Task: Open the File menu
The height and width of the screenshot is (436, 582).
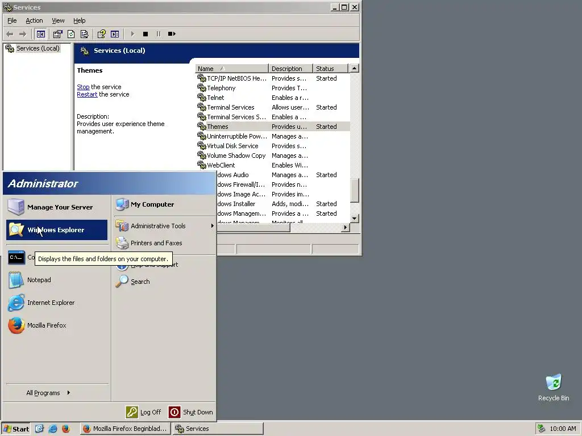Action: [x=12, y=20]
